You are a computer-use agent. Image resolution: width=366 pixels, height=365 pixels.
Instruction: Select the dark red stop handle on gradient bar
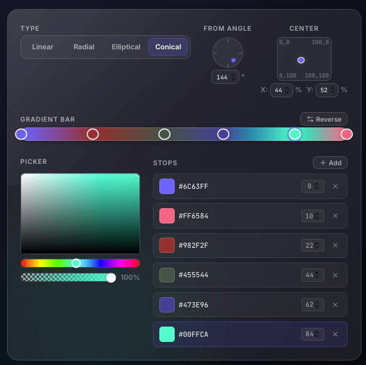click(x=93, y=134)
